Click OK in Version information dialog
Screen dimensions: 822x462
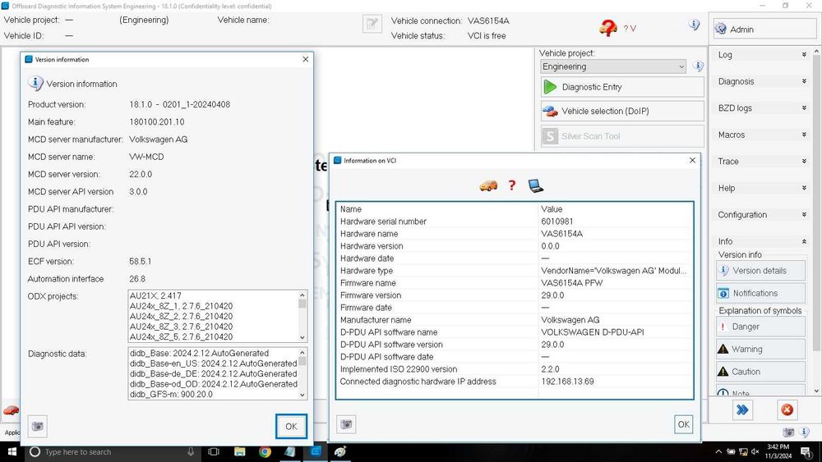click(292, 427)
